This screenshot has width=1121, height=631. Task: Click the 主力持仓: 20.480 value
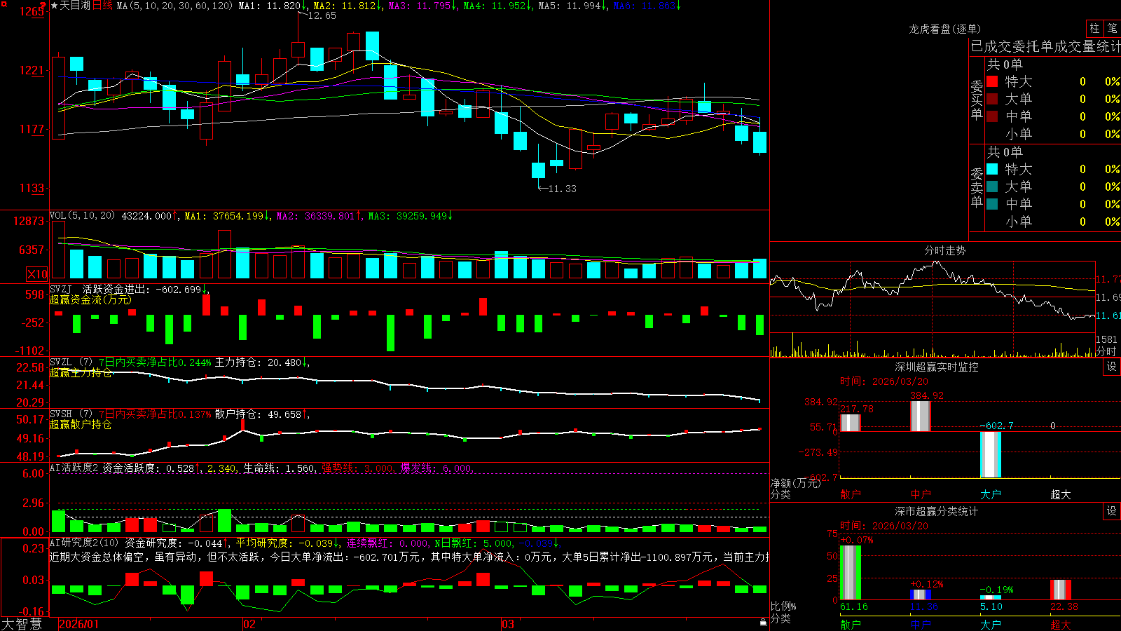click(258, 362)
